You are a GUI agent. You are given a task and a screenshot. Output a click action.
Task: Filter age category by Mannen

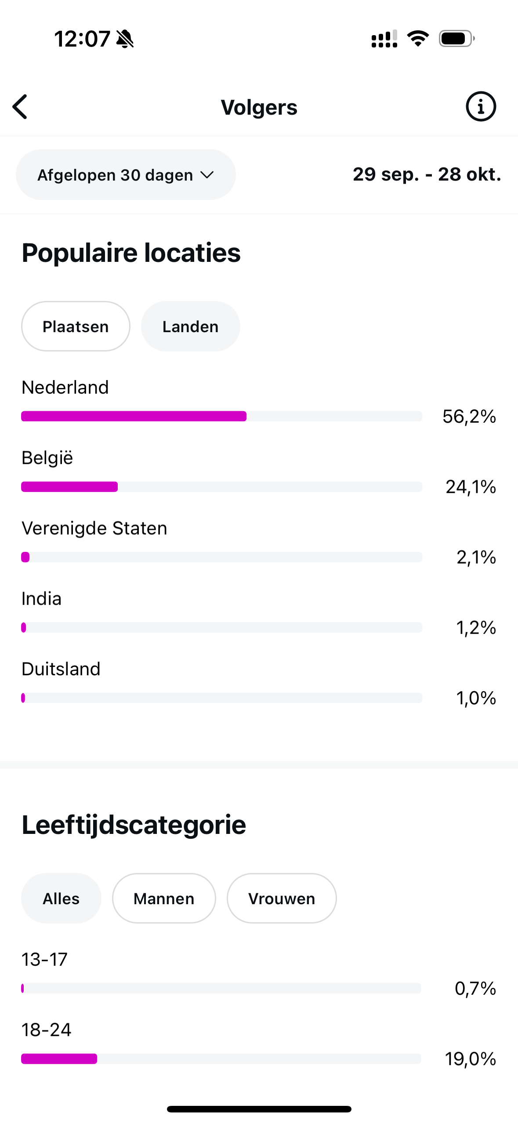coord(164,898)
